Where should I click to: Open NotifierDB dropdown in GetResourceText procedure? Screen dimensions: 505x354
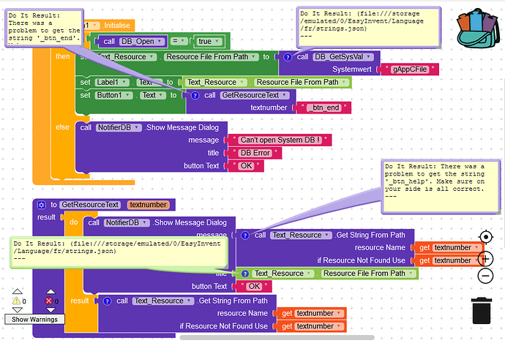[127, 222]
